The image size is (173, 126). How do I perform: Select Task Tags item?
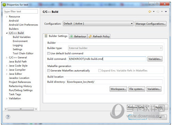tap(15, 94)
